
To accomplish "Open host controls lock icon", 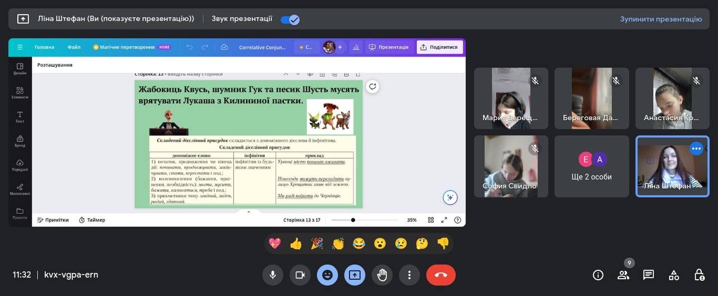I will (699, 275).
